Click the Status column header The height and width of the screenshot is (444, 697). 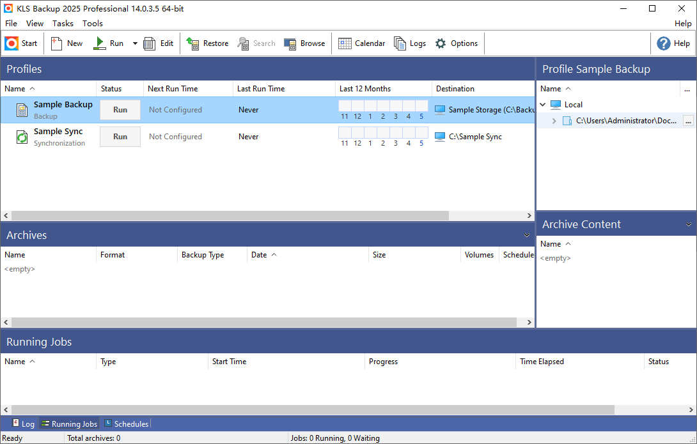pyautogui.click(x=120, y=88)
